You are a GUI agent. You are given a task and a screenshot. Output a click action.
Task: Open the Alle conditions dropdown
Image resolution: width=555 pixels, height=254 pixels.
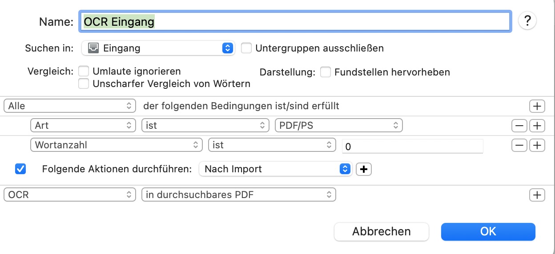(x=69, y=106)
